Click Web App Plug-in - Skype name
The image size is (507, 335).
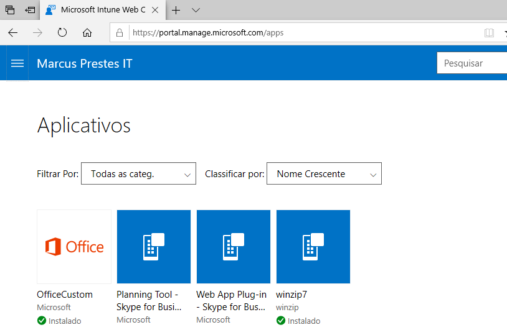pyautogui.click(x=231, y=300)
